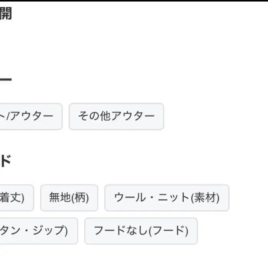
Task: Click the 開 heading text at top
Action: click(5, 13)
